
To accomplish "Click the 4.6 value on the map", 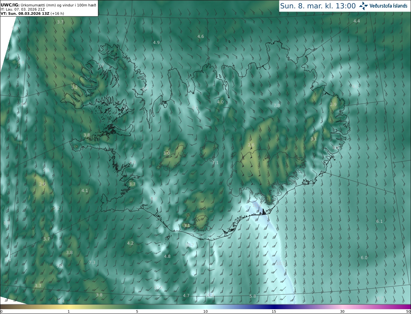I will (201, 37).
